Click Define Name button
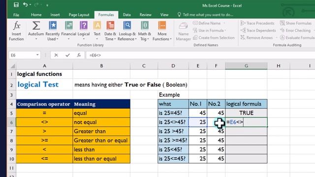This screenshot has height=177, width=315. [207, 23]
